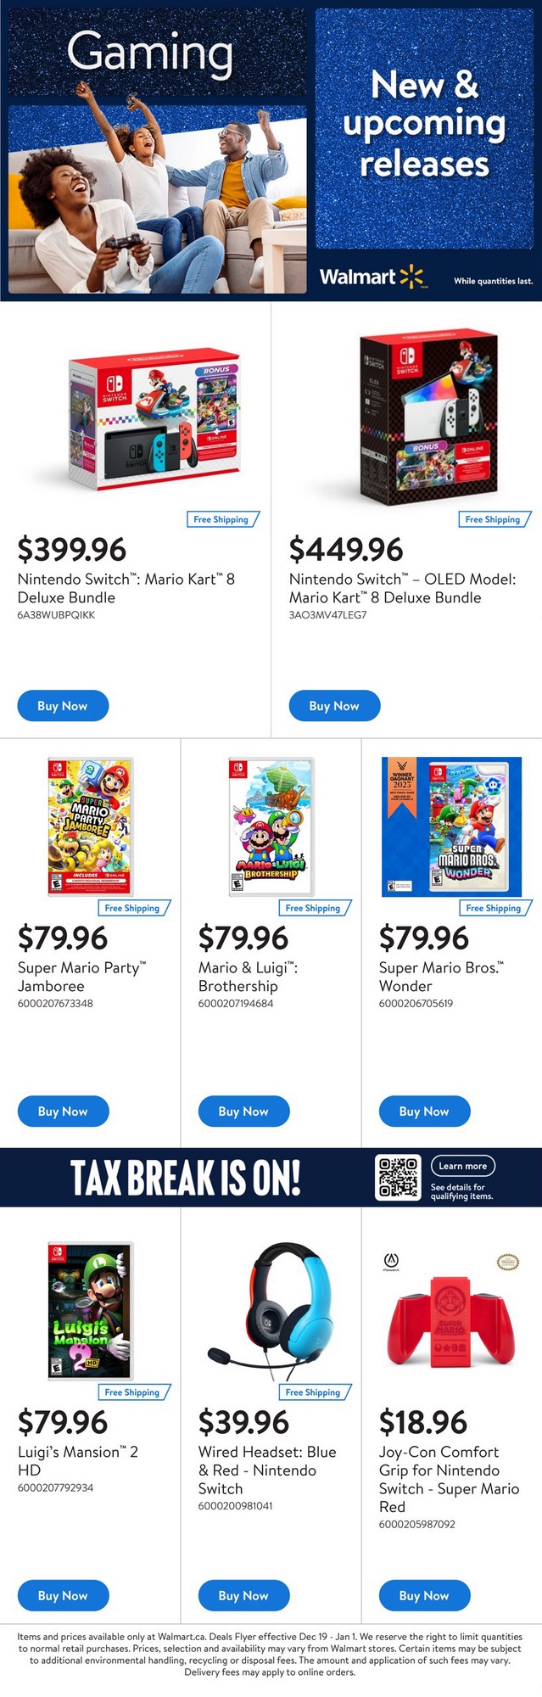This screenshot has width=542, height=1697.
Task: Click Free Shipping badge on Super Mario Bros. Wonder
Action: click(494, 908)
